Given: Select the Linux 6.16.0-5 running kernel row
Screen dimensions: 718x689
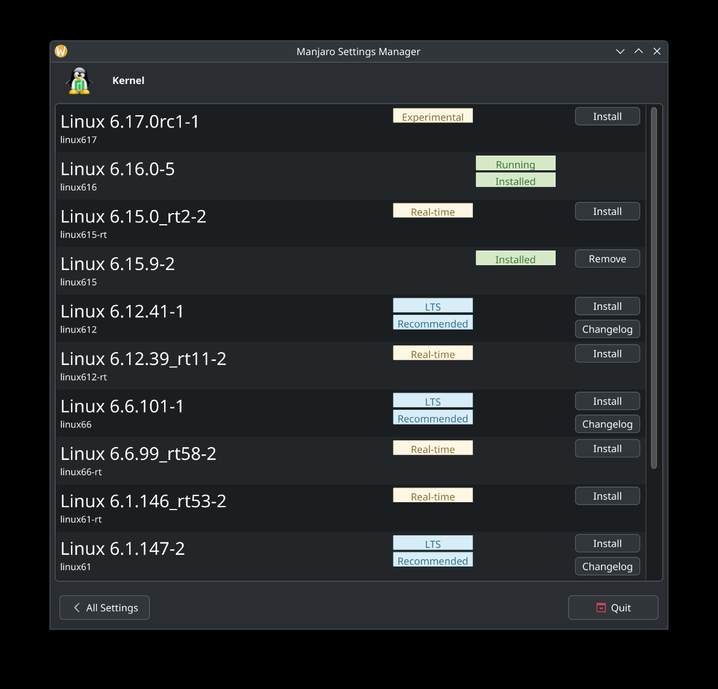Looking at the screenshot, I should (x=245, y=176).
